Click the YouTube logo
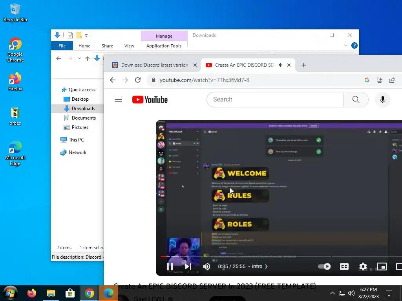The height and width of the screenshot is (301, 402). coord(150,100)
